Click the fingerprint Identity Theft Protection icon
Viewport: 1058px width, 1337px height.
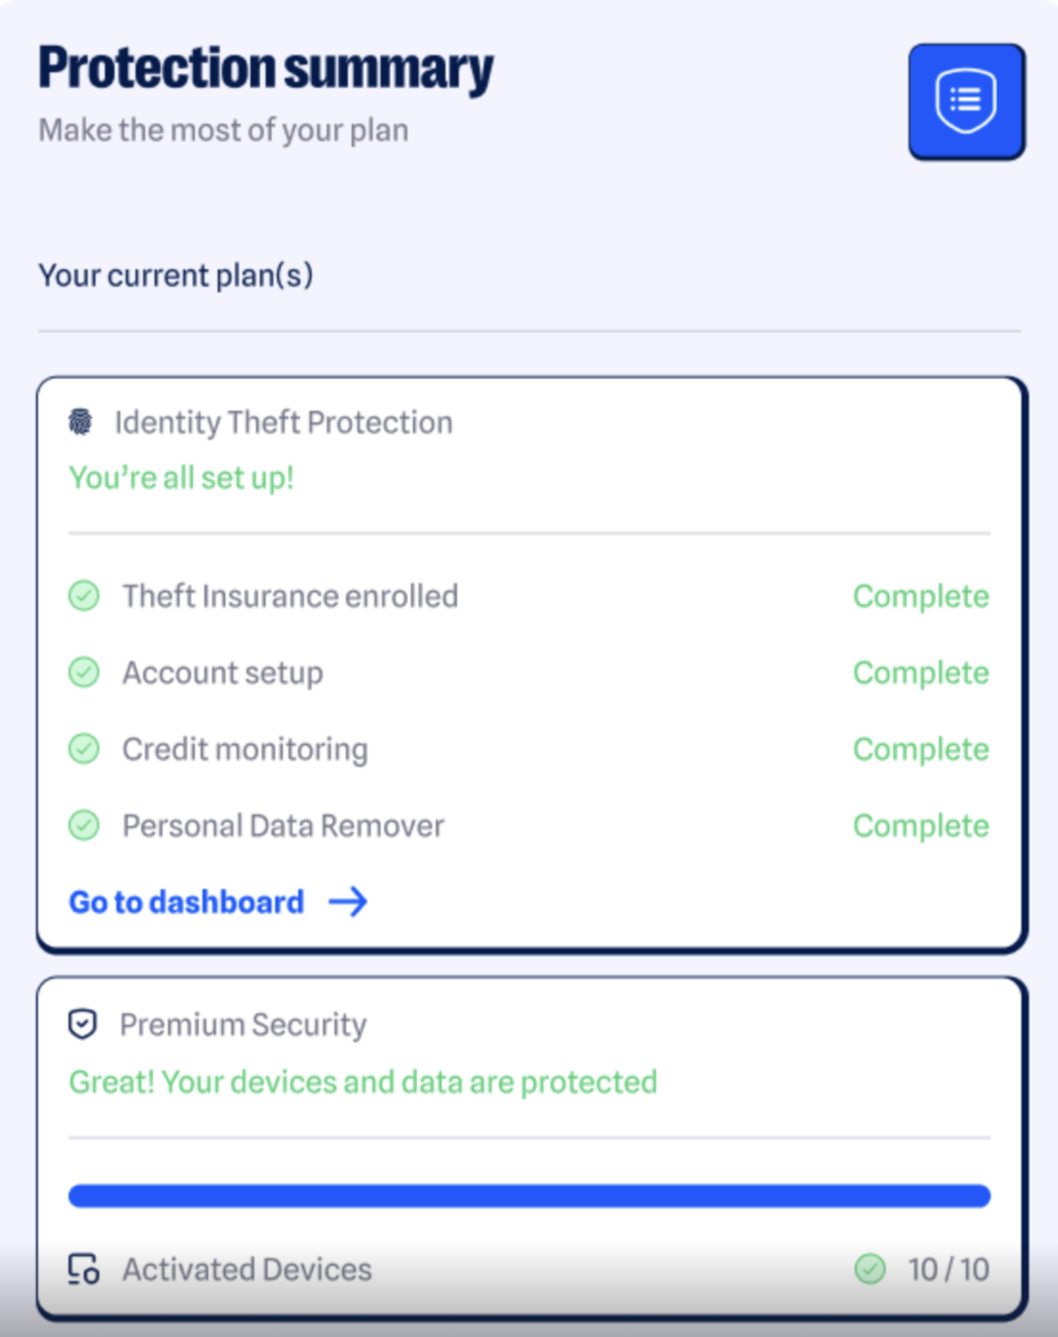pos(81,422)
